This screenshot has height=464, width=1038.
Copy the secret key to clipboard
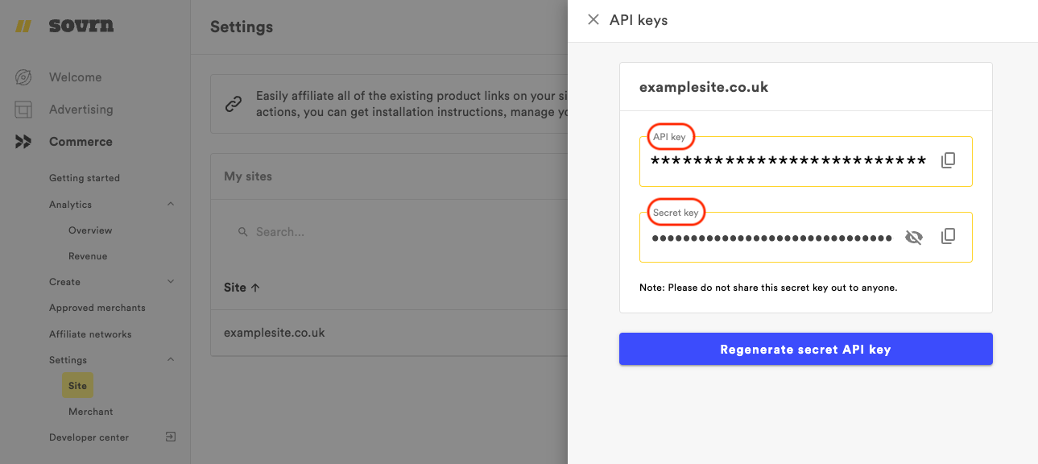point(949,236)
